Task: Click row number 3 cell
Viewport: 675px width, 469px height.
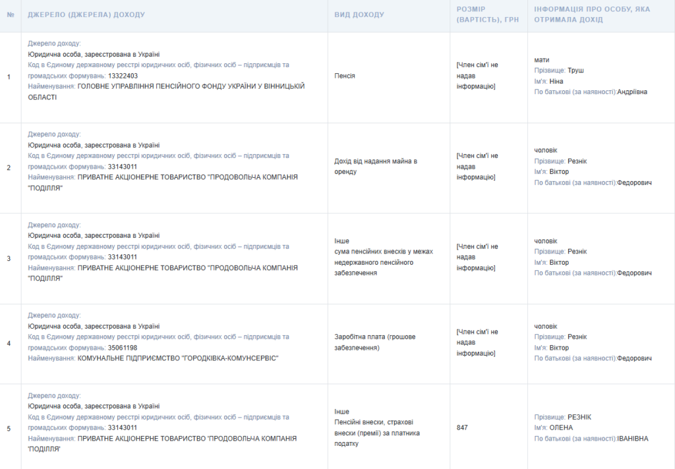Action: (x=9, y=258)
